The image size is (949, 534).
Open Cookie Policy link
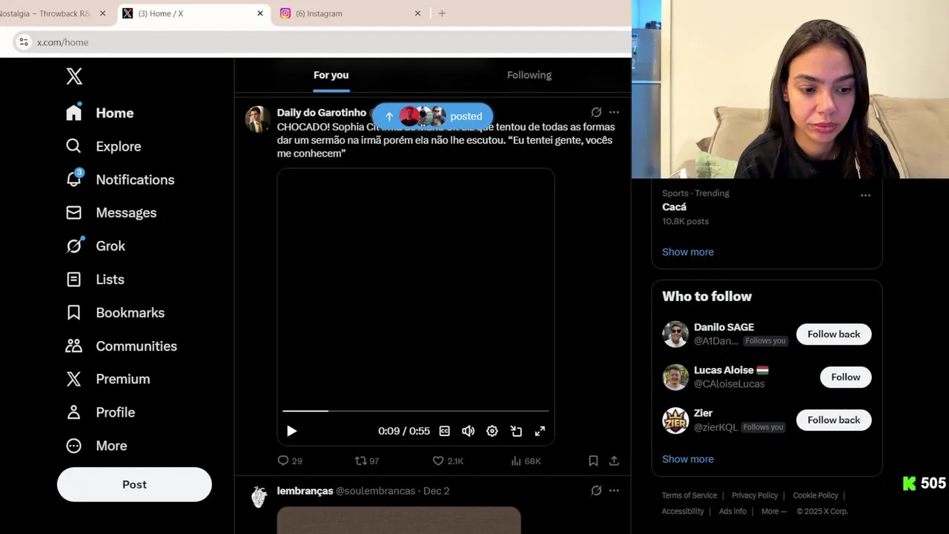pyautogui.click(x=816, y=495)
